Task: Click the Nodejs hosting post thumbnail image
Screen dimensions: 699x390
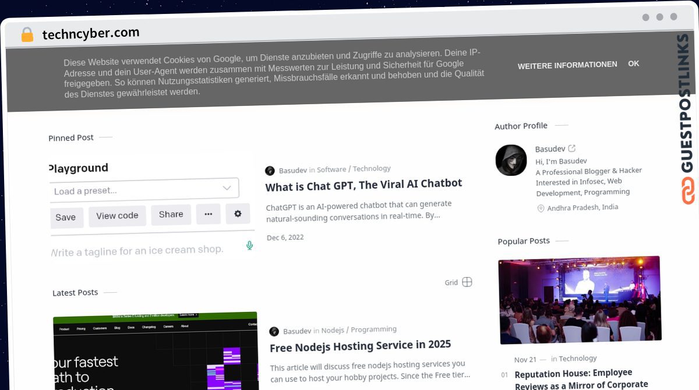Action: pyautogui.click(x=155, y=351)
